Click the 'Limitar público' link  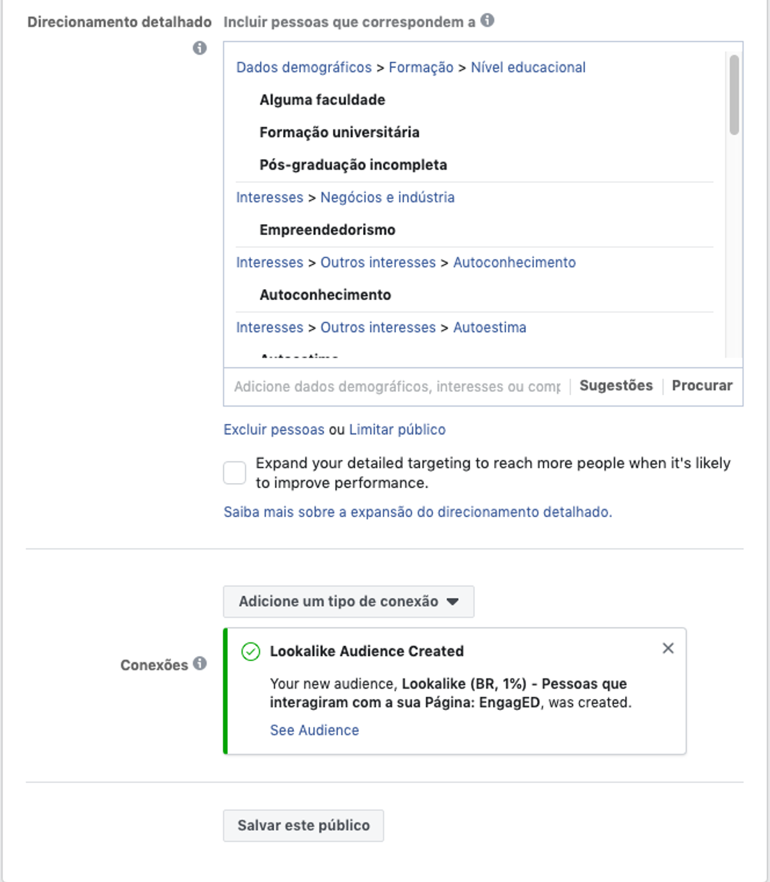pos(397,430)
